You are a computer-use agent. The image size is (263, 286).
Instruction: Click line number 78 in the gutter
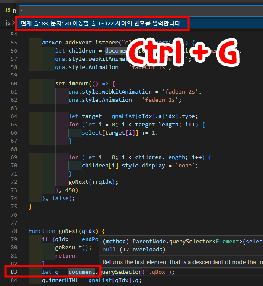tap(14, 231)
